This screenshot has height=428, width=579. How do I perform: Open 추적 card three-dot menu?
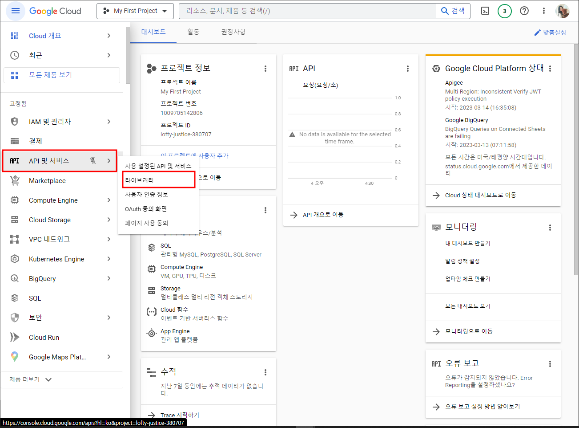coord(265,372)
